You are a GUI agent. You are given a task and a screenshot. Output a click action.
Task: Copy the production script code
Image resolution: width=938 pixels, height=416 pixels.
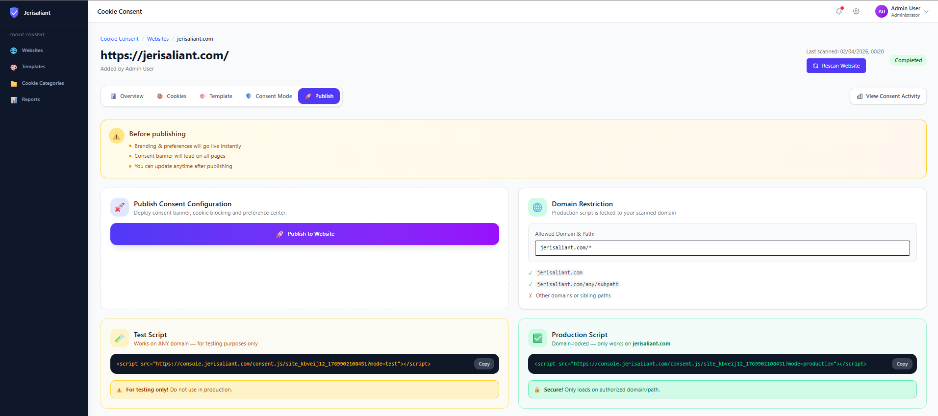(x=902, y=364)
